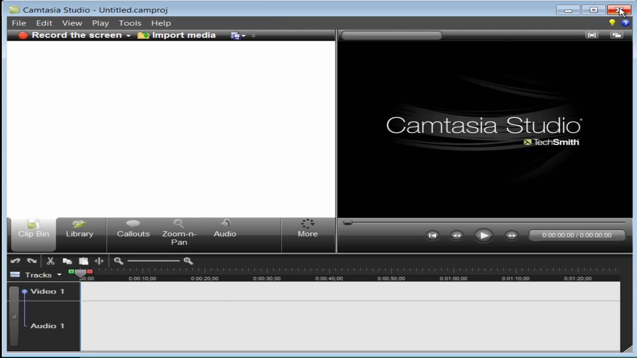Open the Play menu
Viewport: 637px width, 358px height.
coord(100,23)
